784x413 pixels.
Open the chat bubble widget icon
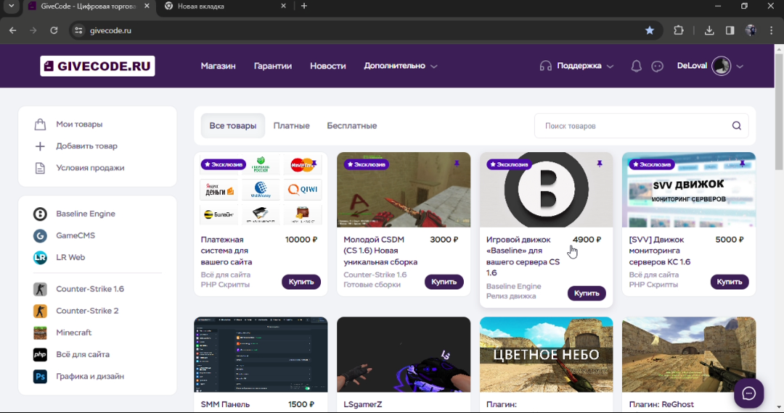click(x=748, y=393)
